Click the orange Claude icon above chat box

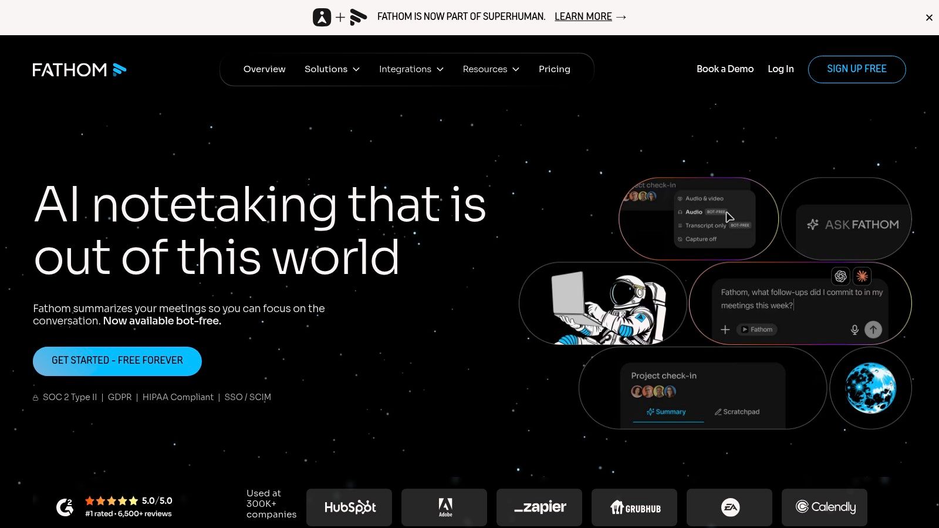coord(862,276)
